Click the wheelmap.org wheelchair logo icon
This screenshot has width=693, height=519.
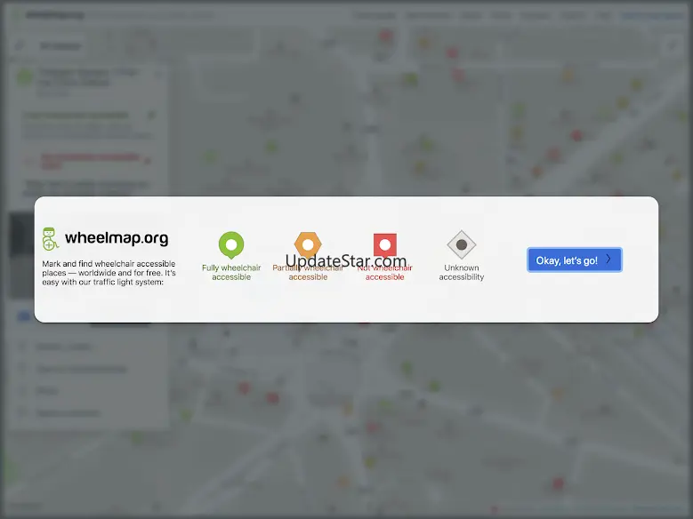pos(50,238)
